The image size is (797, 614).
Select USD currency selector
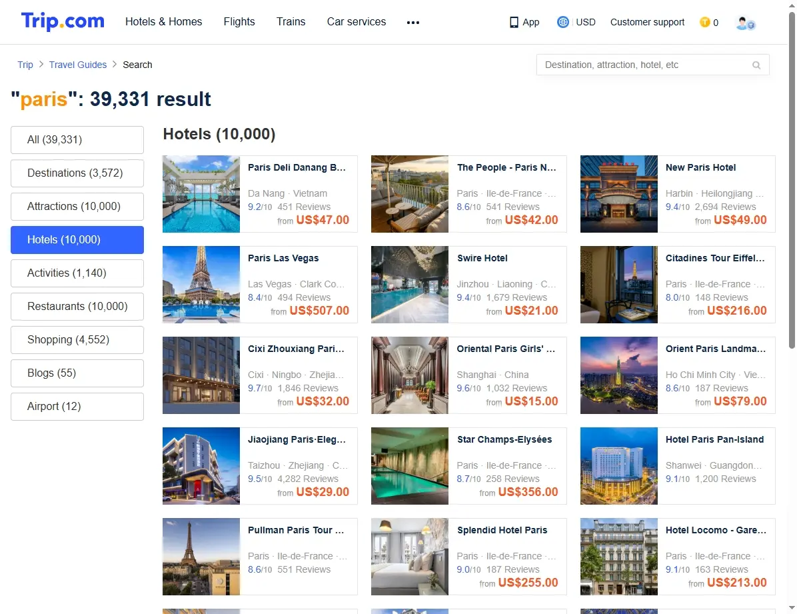point(586,22)
